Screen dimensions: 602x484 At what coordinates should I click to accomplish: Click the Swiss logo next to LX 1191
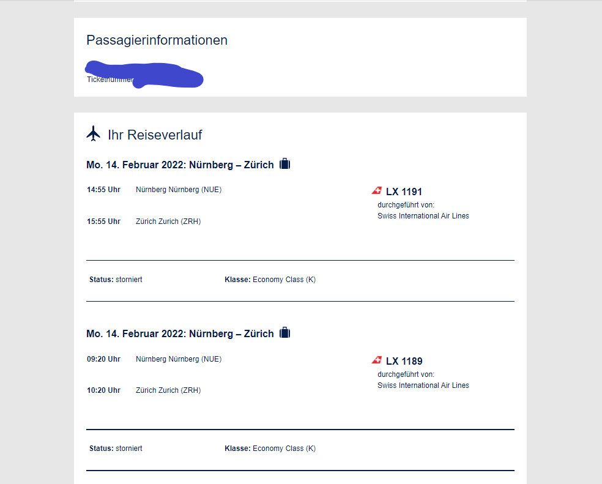click(377, 191)
